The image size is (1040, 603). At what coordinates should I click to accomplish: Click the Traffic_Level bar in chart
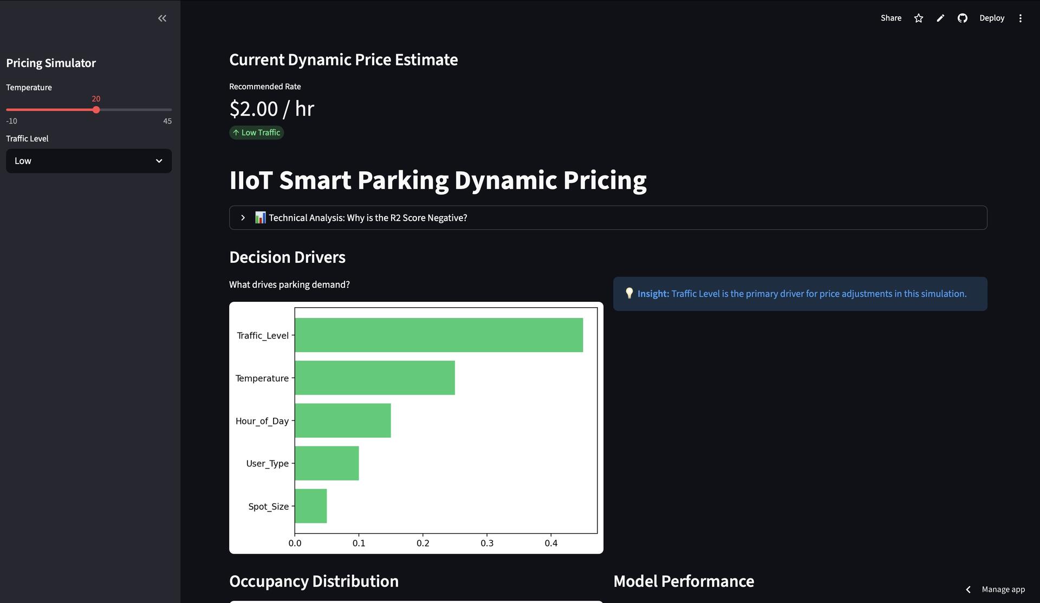pyautogui.click(x=439, y=335)
